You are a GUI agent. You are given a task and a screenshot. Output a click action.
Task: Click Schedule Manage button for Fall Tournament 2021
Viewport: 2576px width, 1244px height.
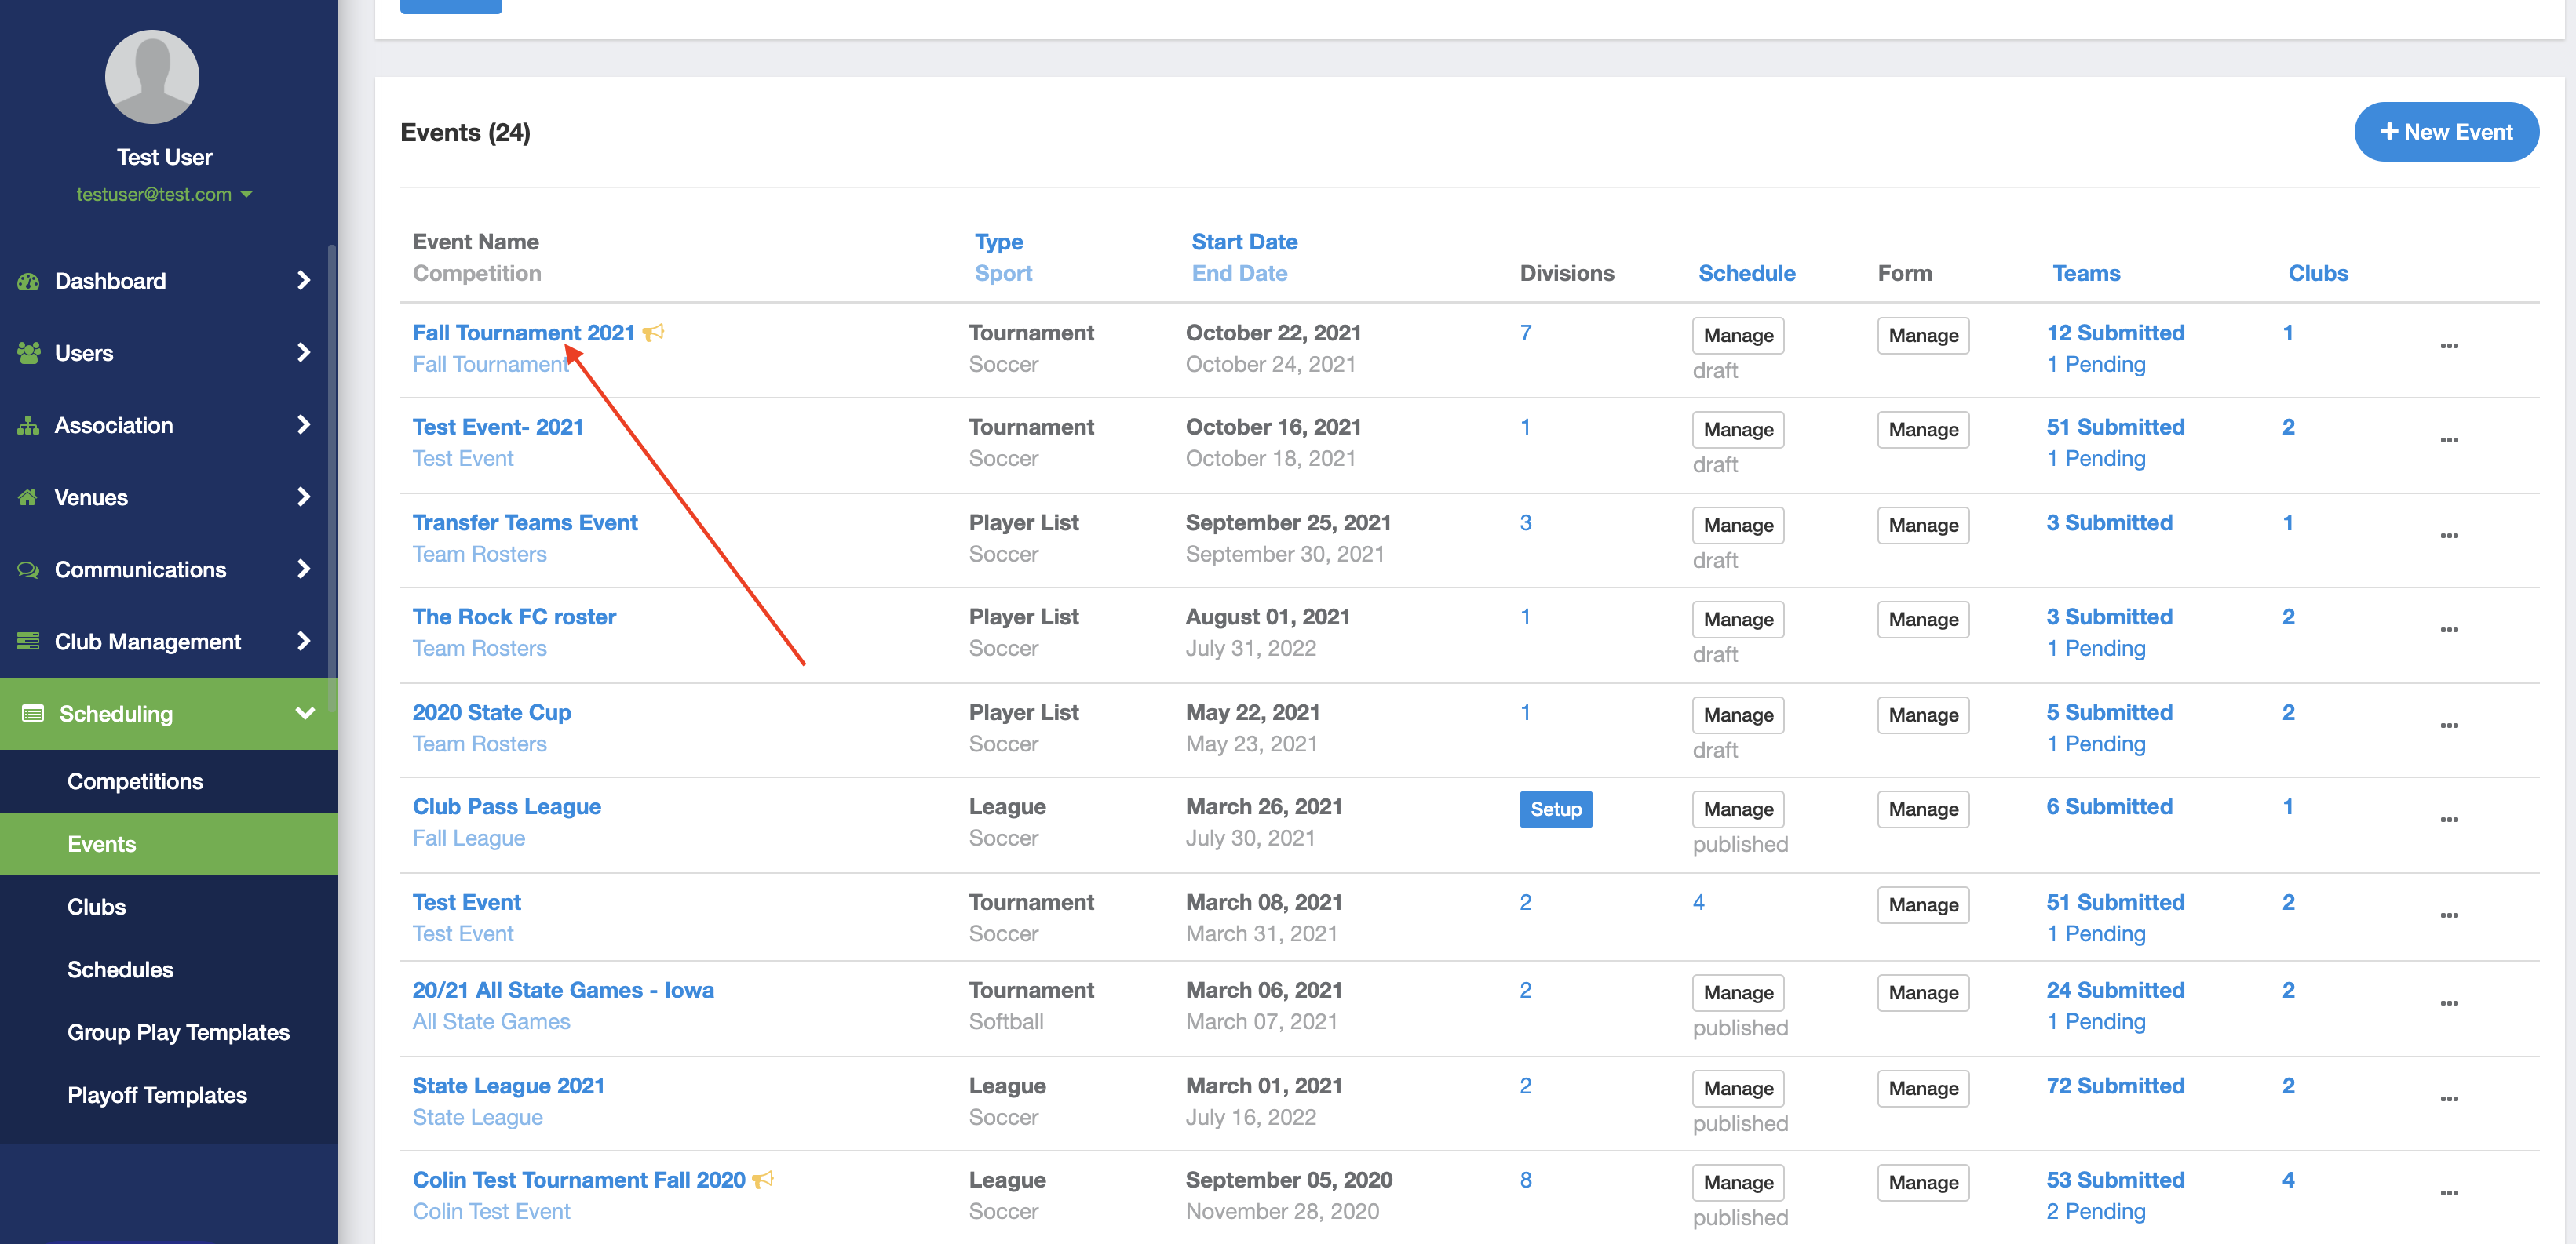click(1738, 336)
